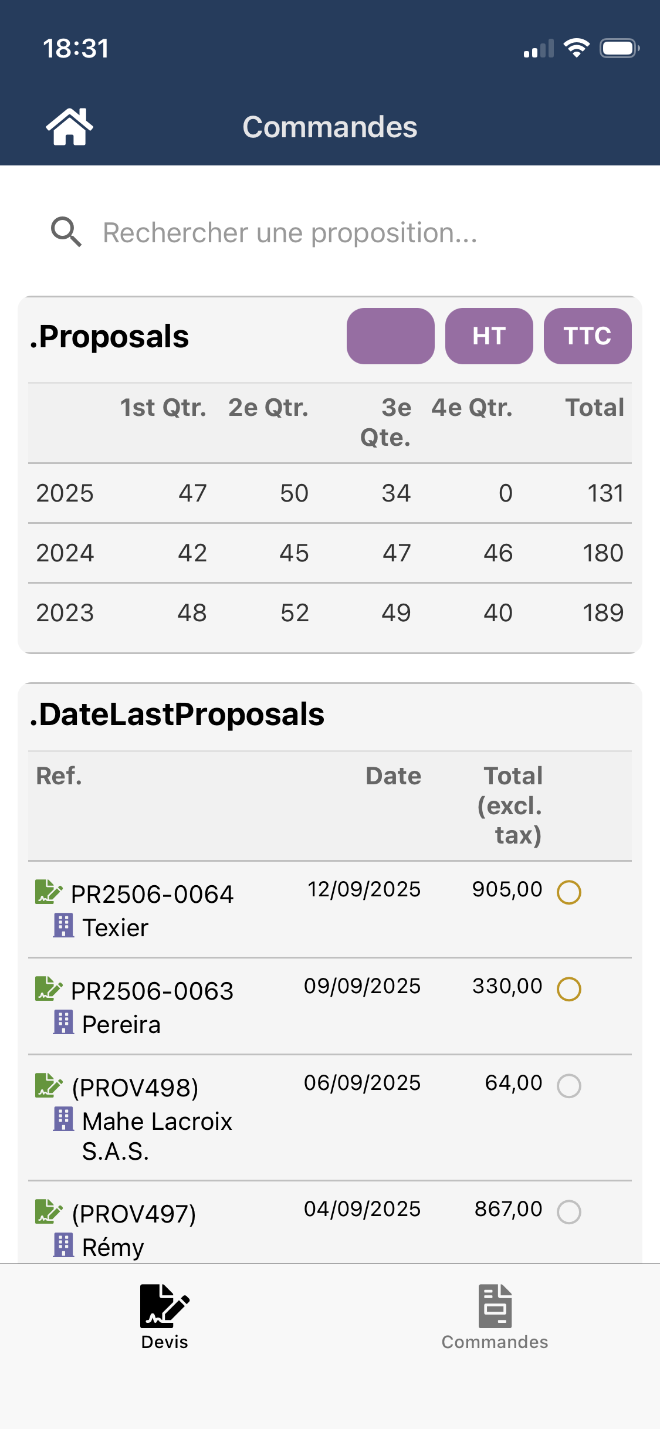Tap the building icon next to Rémy
The image size is (660, 1429).
tap(63, 1245)
